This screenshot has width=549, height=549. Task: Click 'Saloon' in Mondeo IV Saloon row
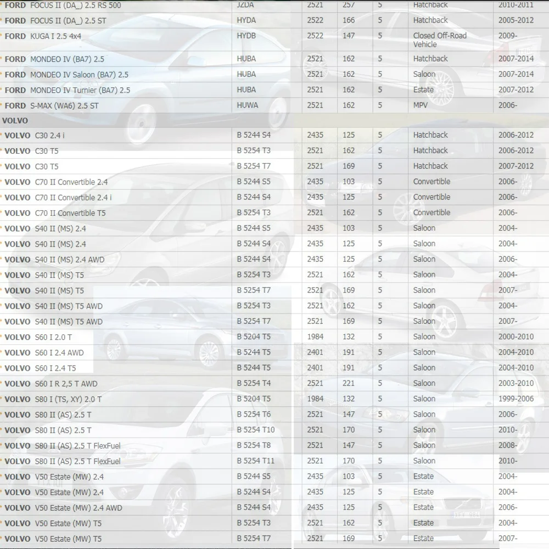[424, 74]
